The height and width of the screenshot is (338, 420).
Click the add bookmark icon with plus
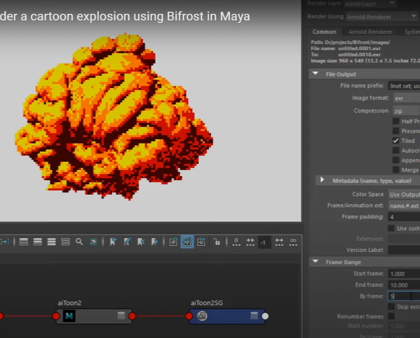pyautogui.click(x=113, y=242)
